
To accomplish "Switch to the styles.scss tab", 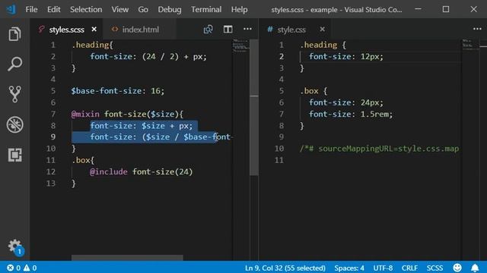I will (x=66, y=30).
